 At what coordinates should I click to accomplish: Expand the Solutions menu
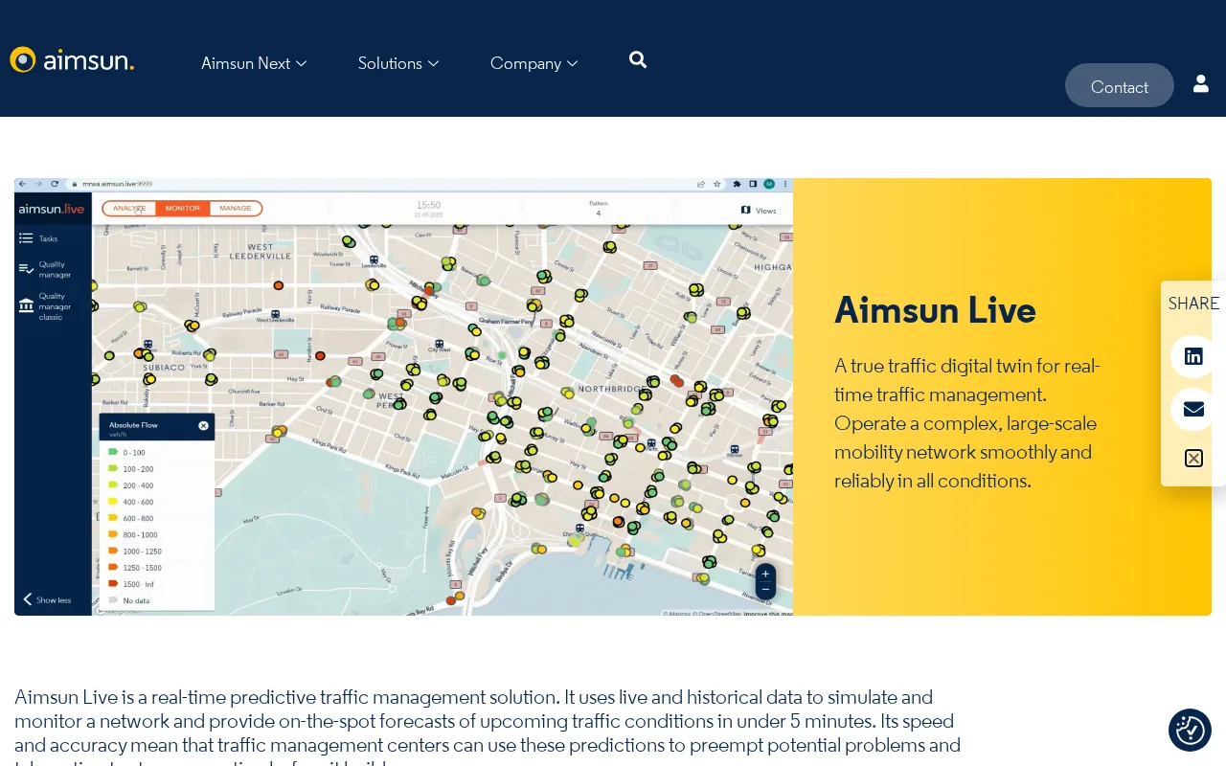(398, 63)
